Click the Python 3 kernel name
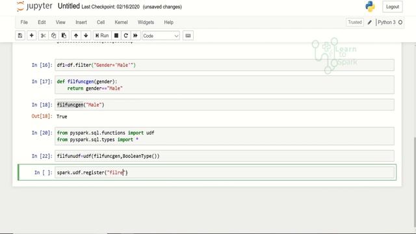Viewport: 416px width, 234px height. point(387,22)
